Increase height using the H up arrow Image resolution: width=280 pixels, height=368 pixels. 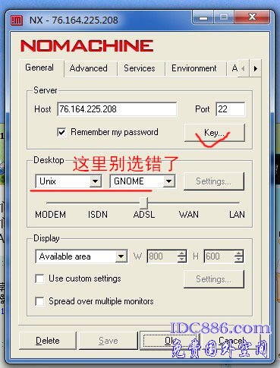tap(239, 253)
